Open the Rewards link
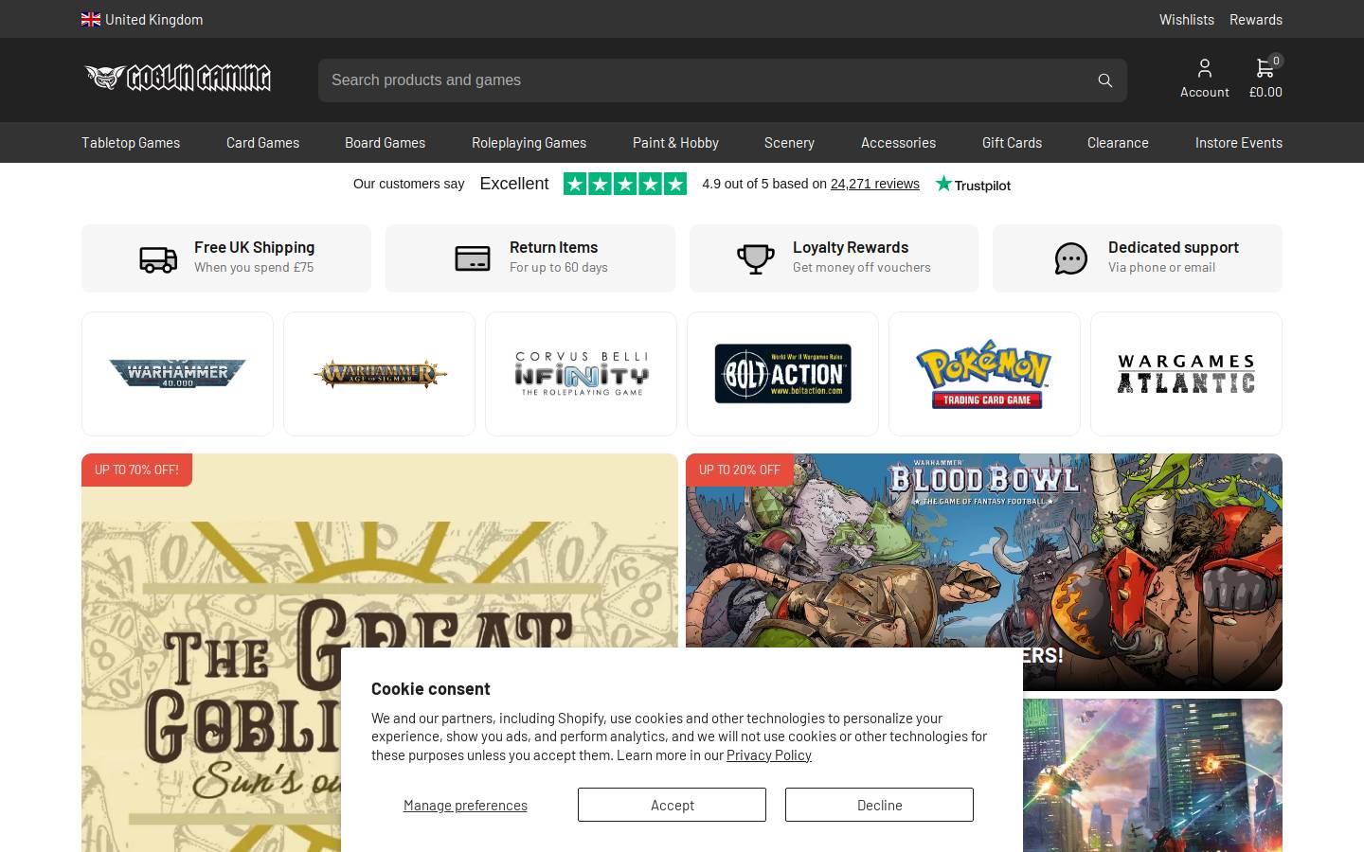1364x852 pixels. (1256, 19)
